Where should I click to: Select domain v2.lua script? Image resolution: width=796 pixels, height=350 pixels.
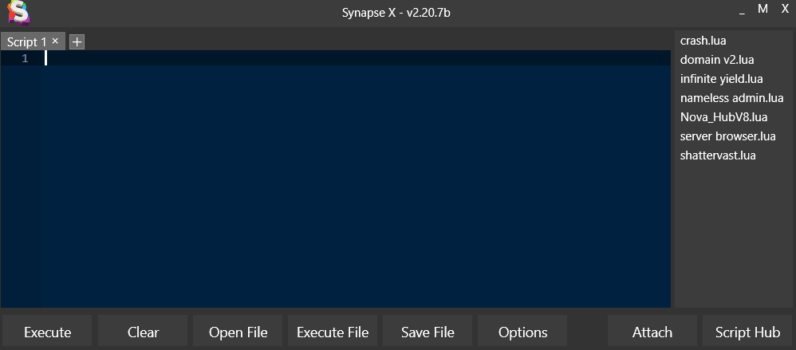pos(717,59)
